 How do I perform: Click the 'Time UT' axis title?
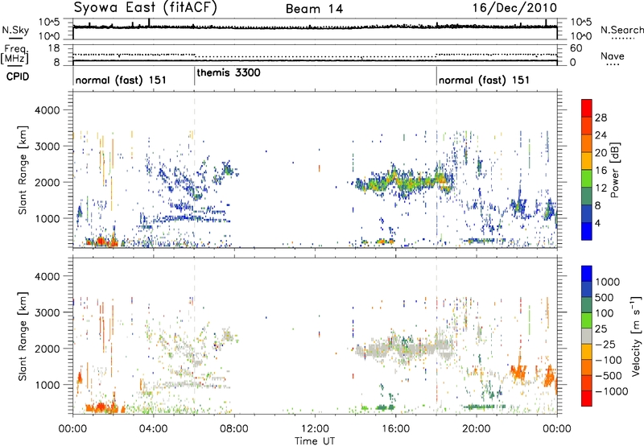[x=315, y=441]
